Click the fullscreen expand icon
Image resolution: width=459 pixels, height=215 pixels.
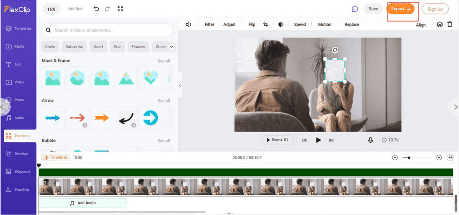point(120,9)
